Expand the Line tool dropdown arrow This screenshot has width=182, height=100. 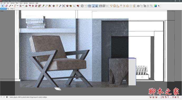[x=12, y=6]
